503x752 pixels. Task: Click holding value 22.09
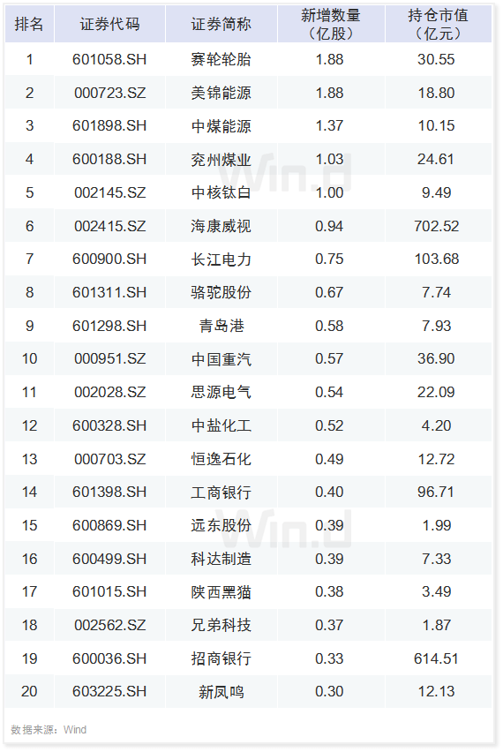coord(436,392)
